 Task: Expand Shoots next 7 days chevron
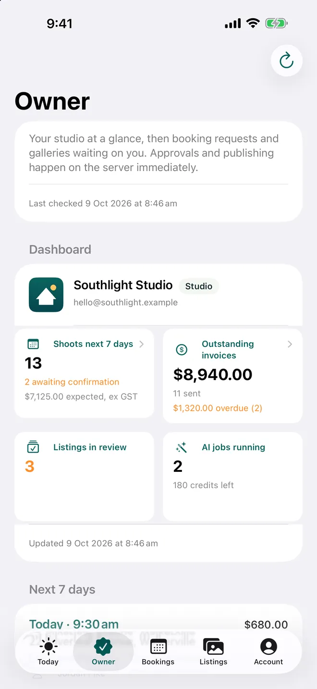coord(141,344)
